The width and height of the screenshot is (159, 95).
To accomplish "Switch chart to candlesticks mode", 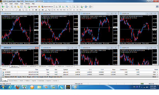I will tap(60, 7).
